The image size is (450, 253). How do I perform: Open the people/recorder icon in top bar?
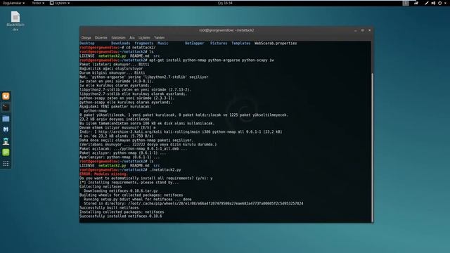pyautogui.click(x=416, y=3)
